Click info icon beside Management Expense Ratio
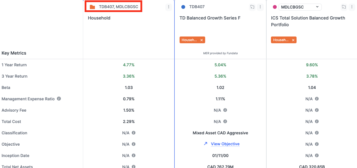 [x=59, y=99]
